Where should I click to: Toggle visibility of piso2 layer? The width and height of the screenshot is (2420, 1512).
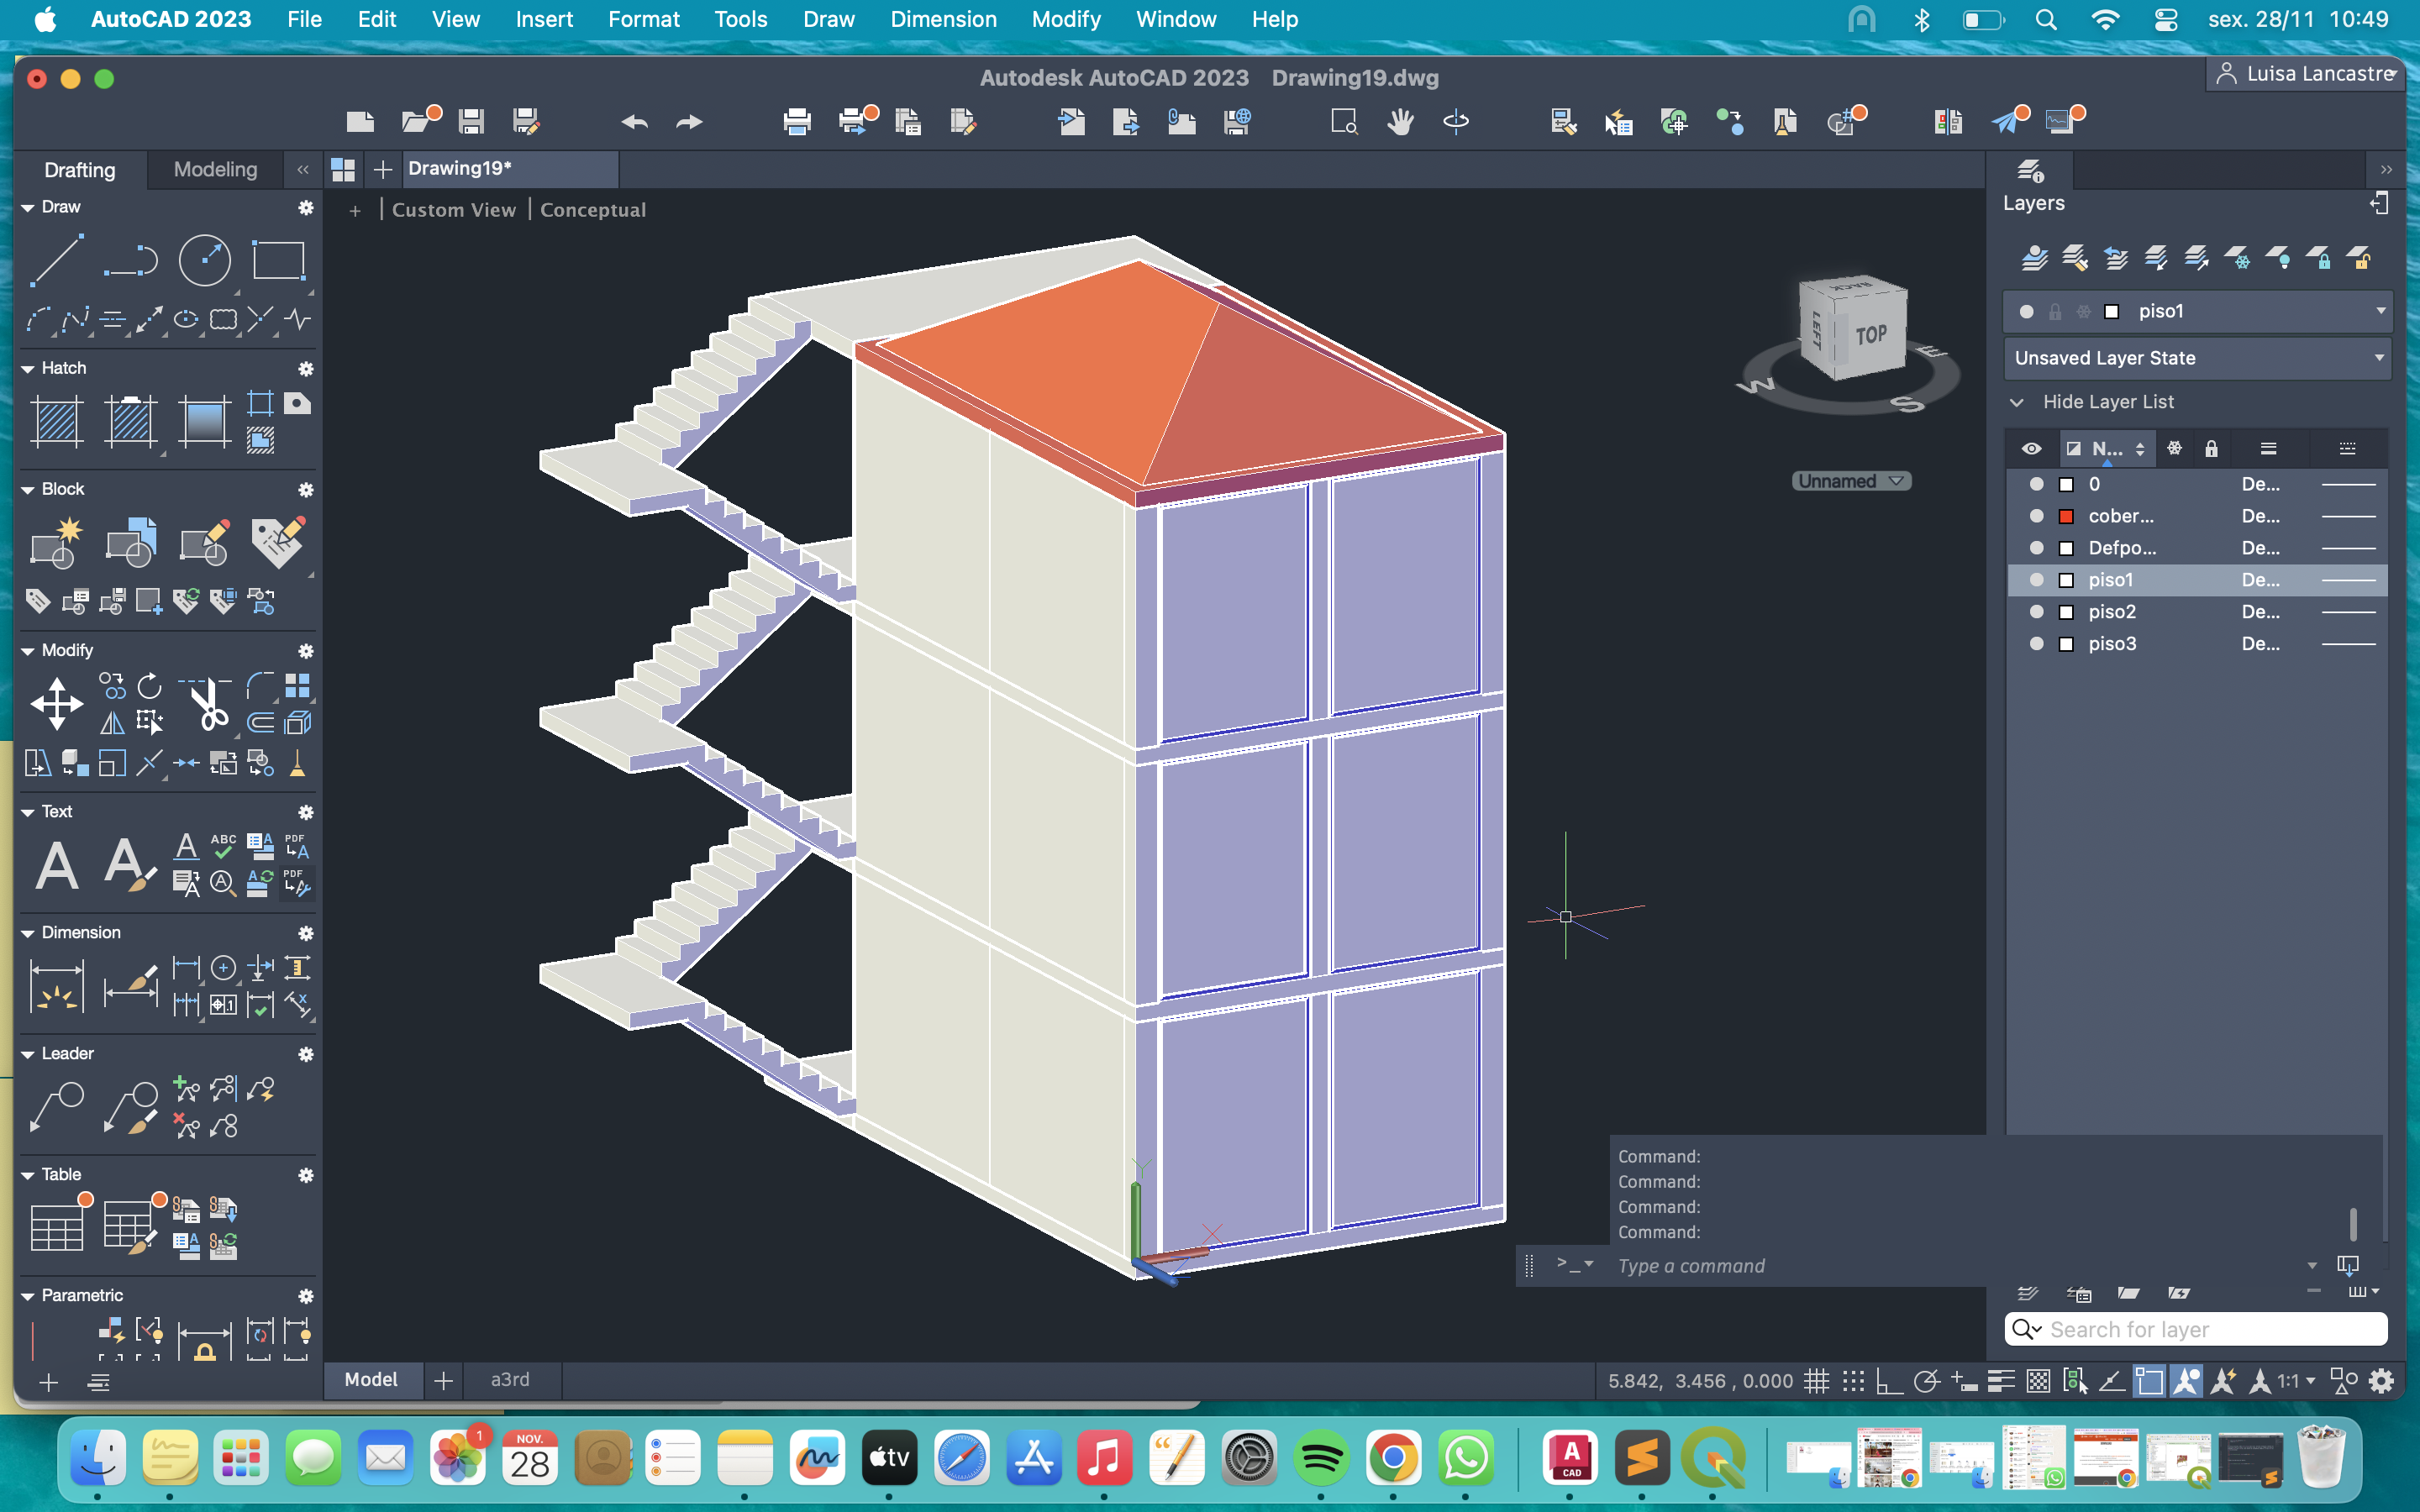pos(2036,612)
